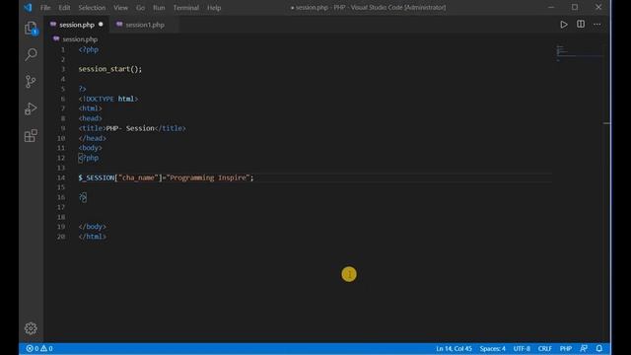The height and width of the screenshot is (355, 631).
Task: Click line number 1 in gutter
Action: tap(63, 49)
